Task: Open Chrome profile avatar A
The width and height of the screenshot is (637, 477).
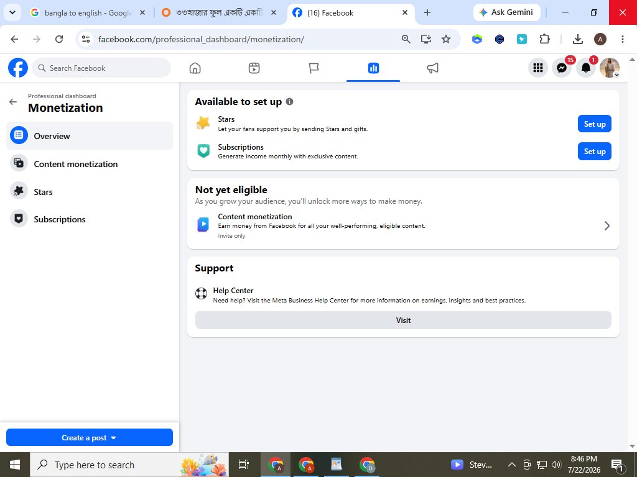Action: point(600,39)
